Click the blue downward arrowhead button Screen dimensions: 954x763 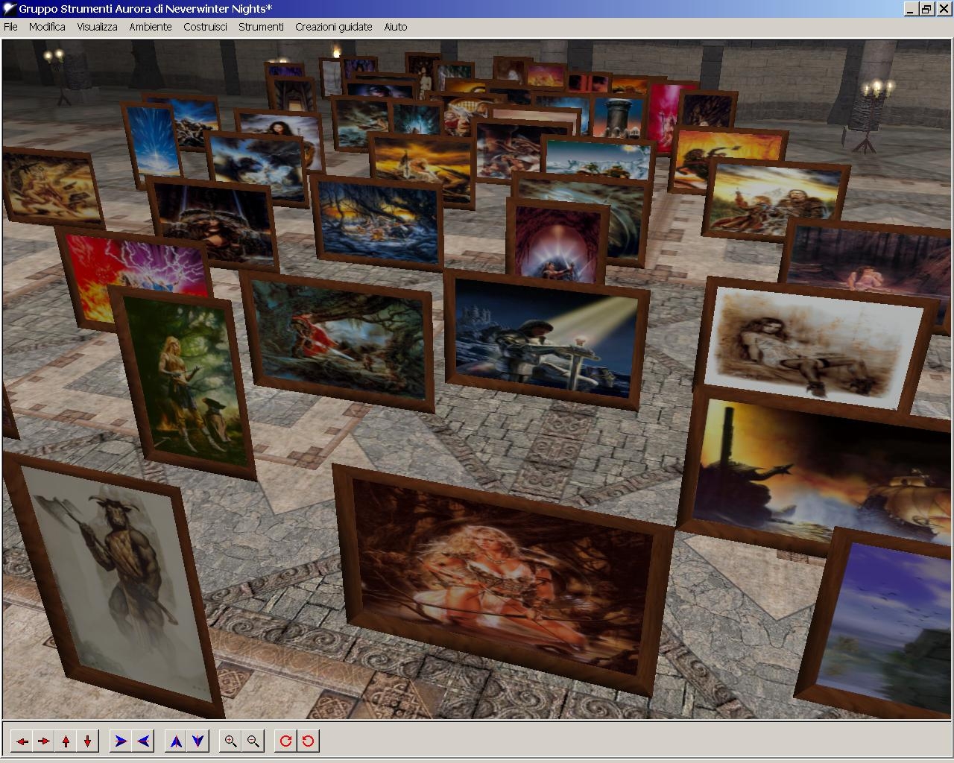pos(198,741)
